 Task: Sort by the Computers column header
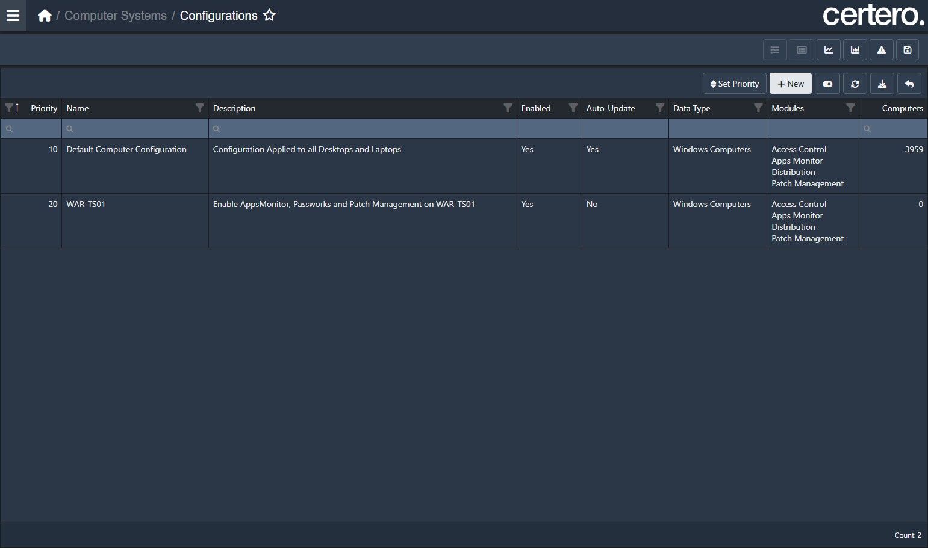[x=902, y=108]
